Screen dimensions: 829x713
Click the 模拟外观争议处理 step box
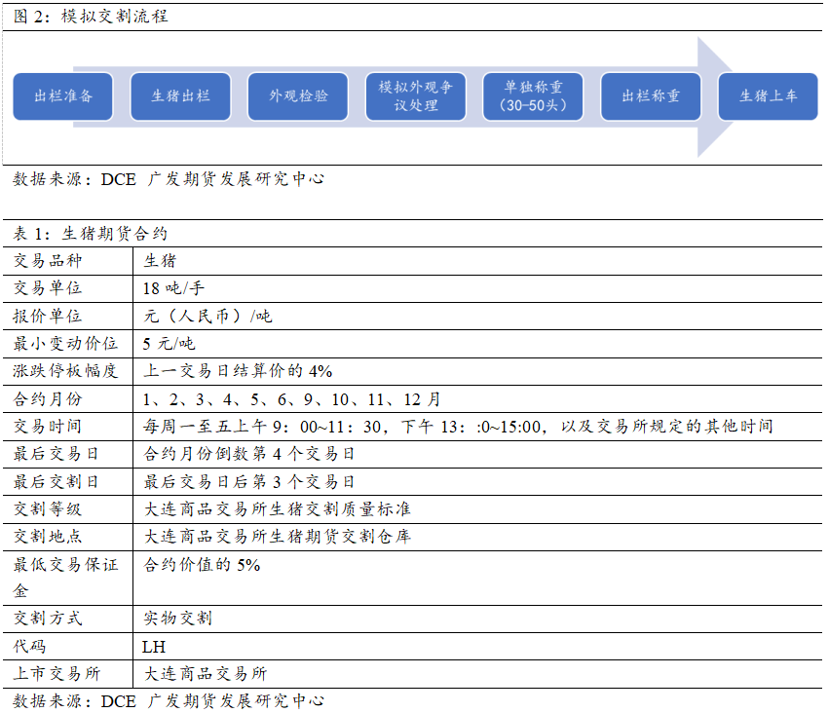click(x=416, y=96)
